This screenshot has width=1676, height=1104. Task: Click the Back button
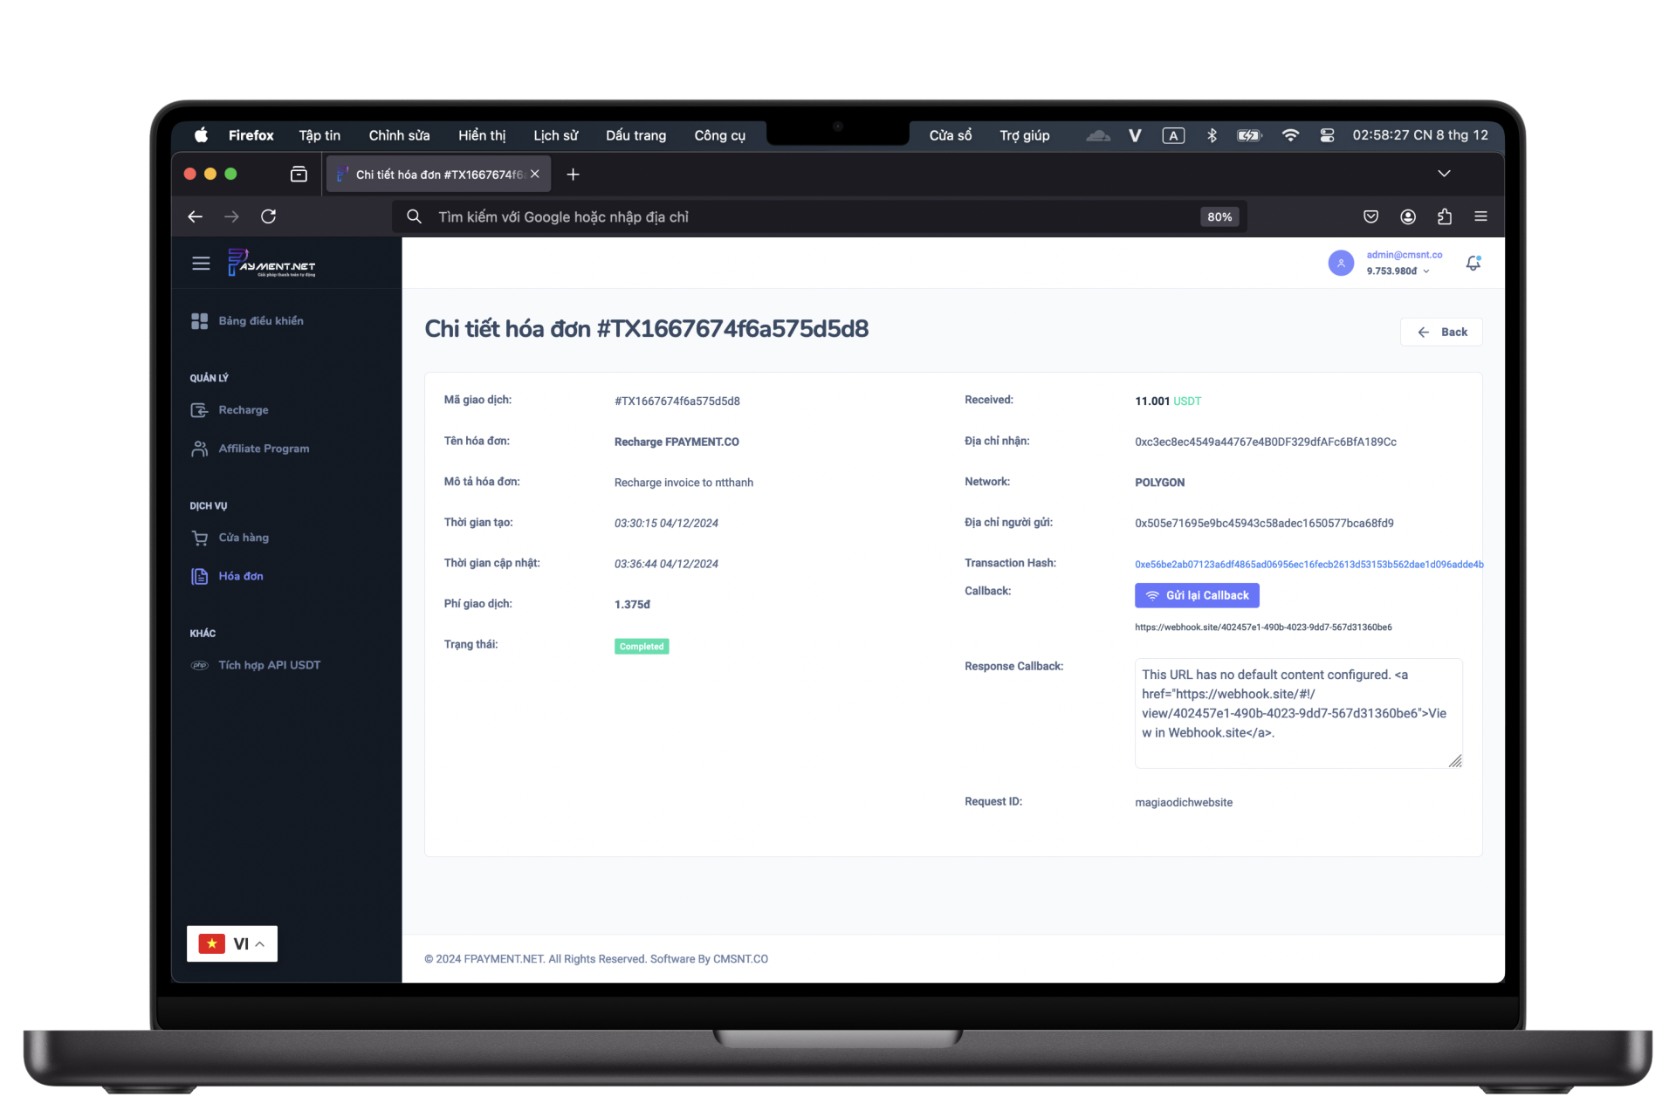[1441, 332]
